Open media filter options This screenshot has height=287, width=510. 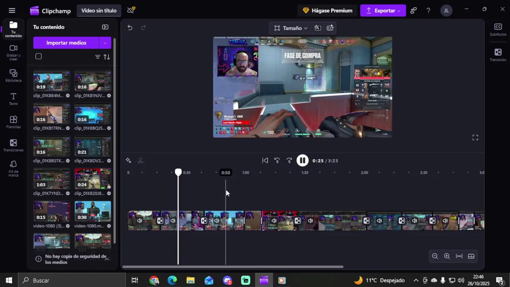pos(98,57)
